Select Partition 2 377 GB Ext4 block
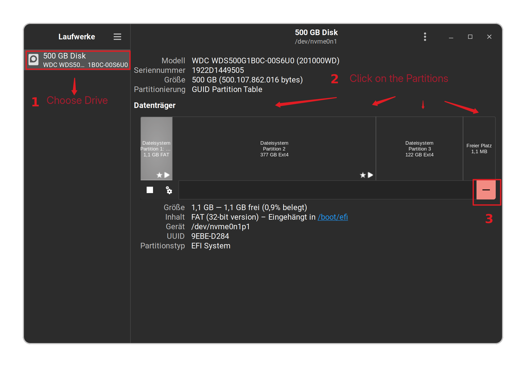This screenshot has width=526, height=367. tap(274, 148)
